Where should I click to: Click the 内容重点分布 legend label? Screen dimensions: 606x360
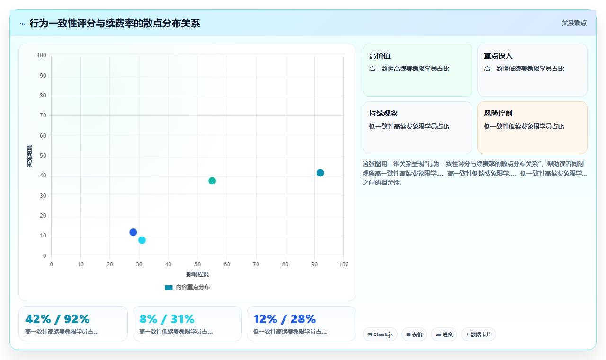[x=193, y=287]
